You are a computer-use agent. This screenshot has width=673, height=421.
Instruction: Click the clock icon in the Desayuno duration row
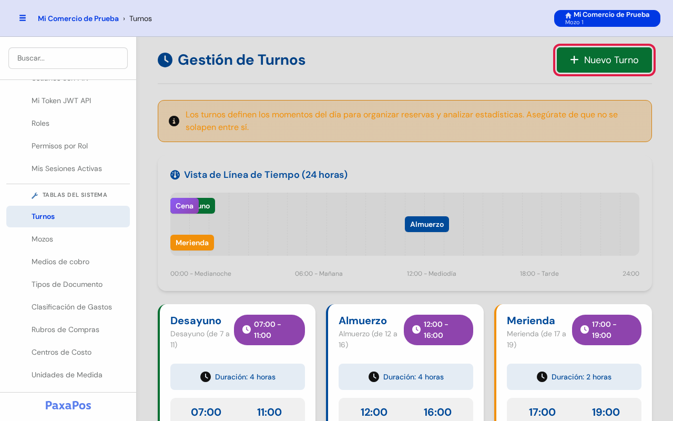click(x=206, y=377)
